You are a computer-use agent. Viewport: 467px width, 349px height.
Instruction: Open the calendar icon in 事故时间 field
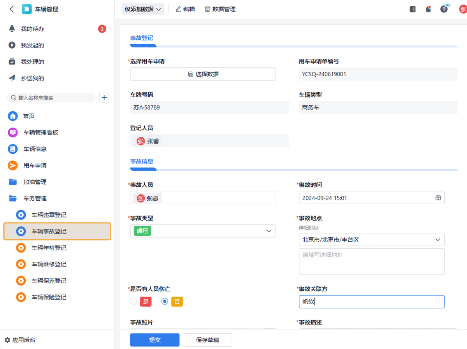point(438,198)
